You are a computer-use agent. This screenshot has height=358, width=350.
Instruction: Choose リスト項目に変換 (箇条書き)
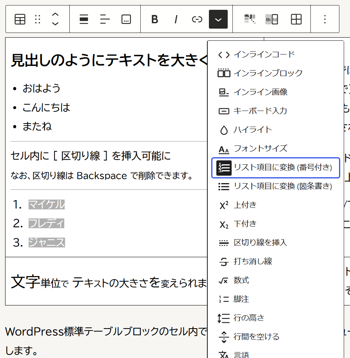pos(276,186)
